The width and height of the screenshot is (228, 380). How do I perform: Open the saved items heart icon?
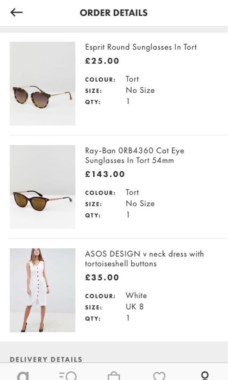[159, 376]
